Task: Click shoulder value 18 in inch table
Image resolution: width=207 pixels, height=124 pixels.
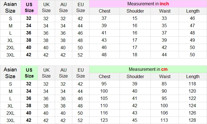Action: tap(135, 55)
